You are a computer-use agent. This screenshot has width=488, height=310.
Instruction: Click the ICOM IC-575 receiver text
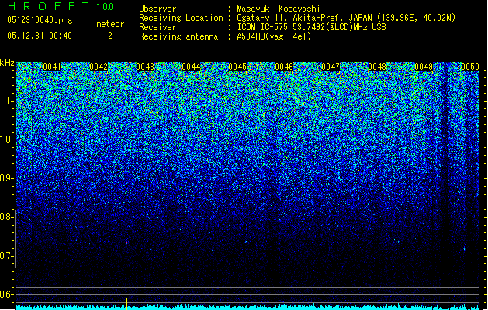[311, 27]
